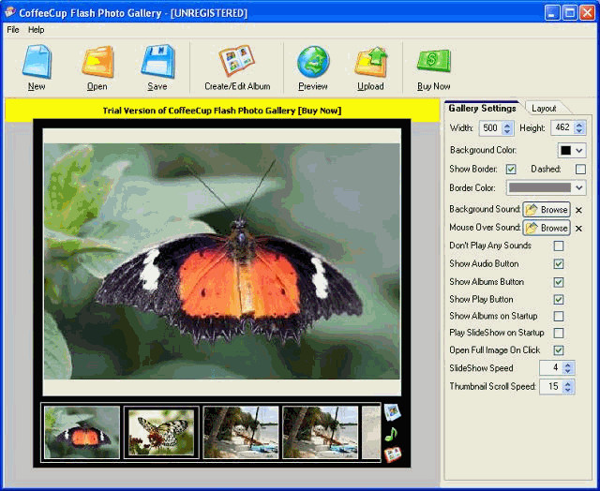This screenshot has width=600, height=491.
Task: Decrease the Width spinner value
Action: click(507, 131)
